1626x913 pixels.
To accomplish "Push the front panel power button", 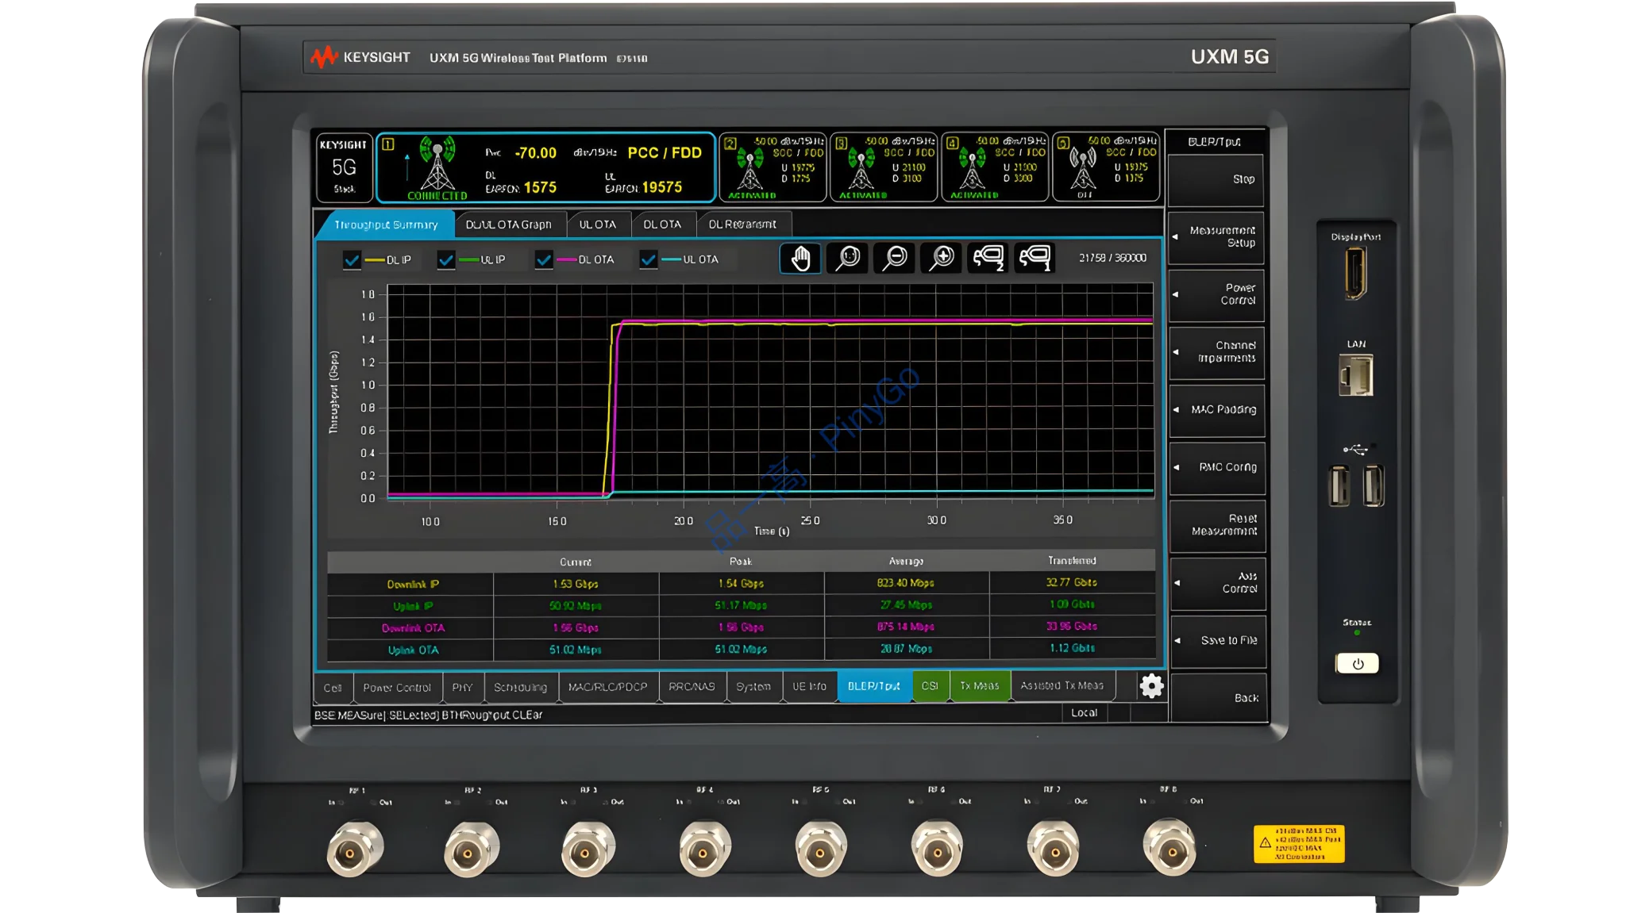I will coord(1357,663).
